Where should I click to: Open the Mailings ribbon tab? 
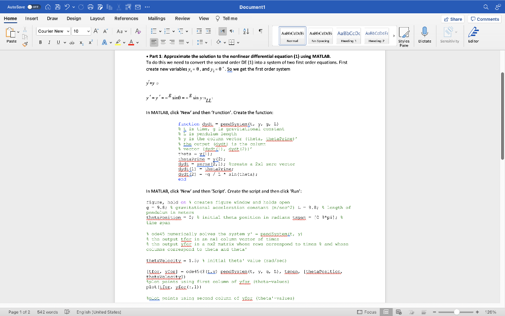point(156,18)
